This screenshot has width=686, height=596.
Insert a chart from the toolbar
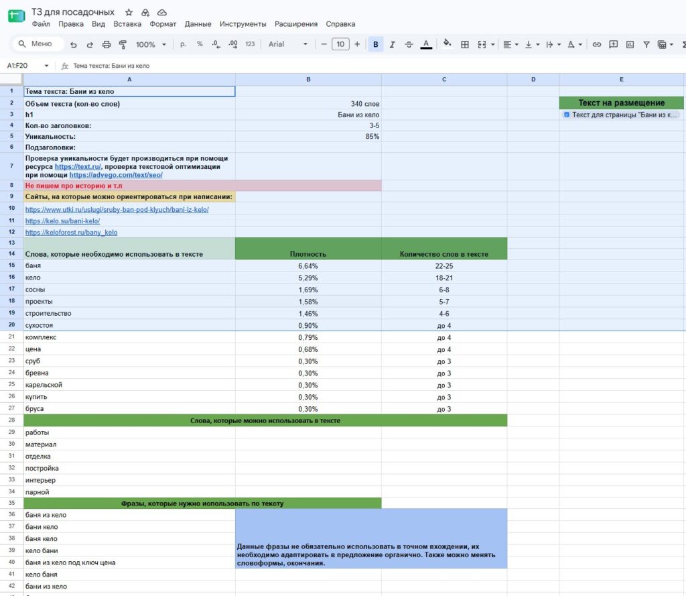click(630, 44)
